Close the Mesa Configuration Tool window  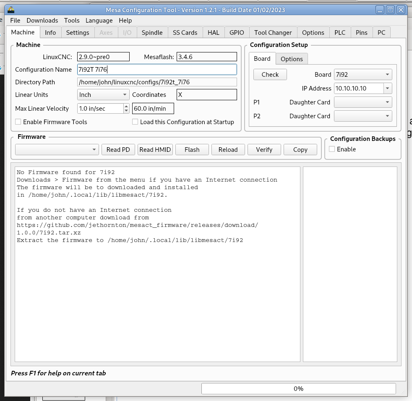coord(401,10)
